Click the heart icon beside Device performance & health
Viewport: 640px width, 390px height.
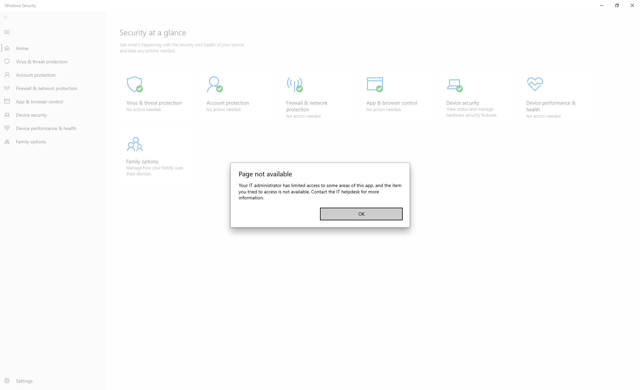[x=7, y=128]
